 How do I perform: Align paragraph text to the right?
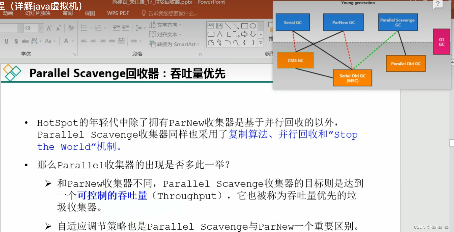(x=103, y=41)
